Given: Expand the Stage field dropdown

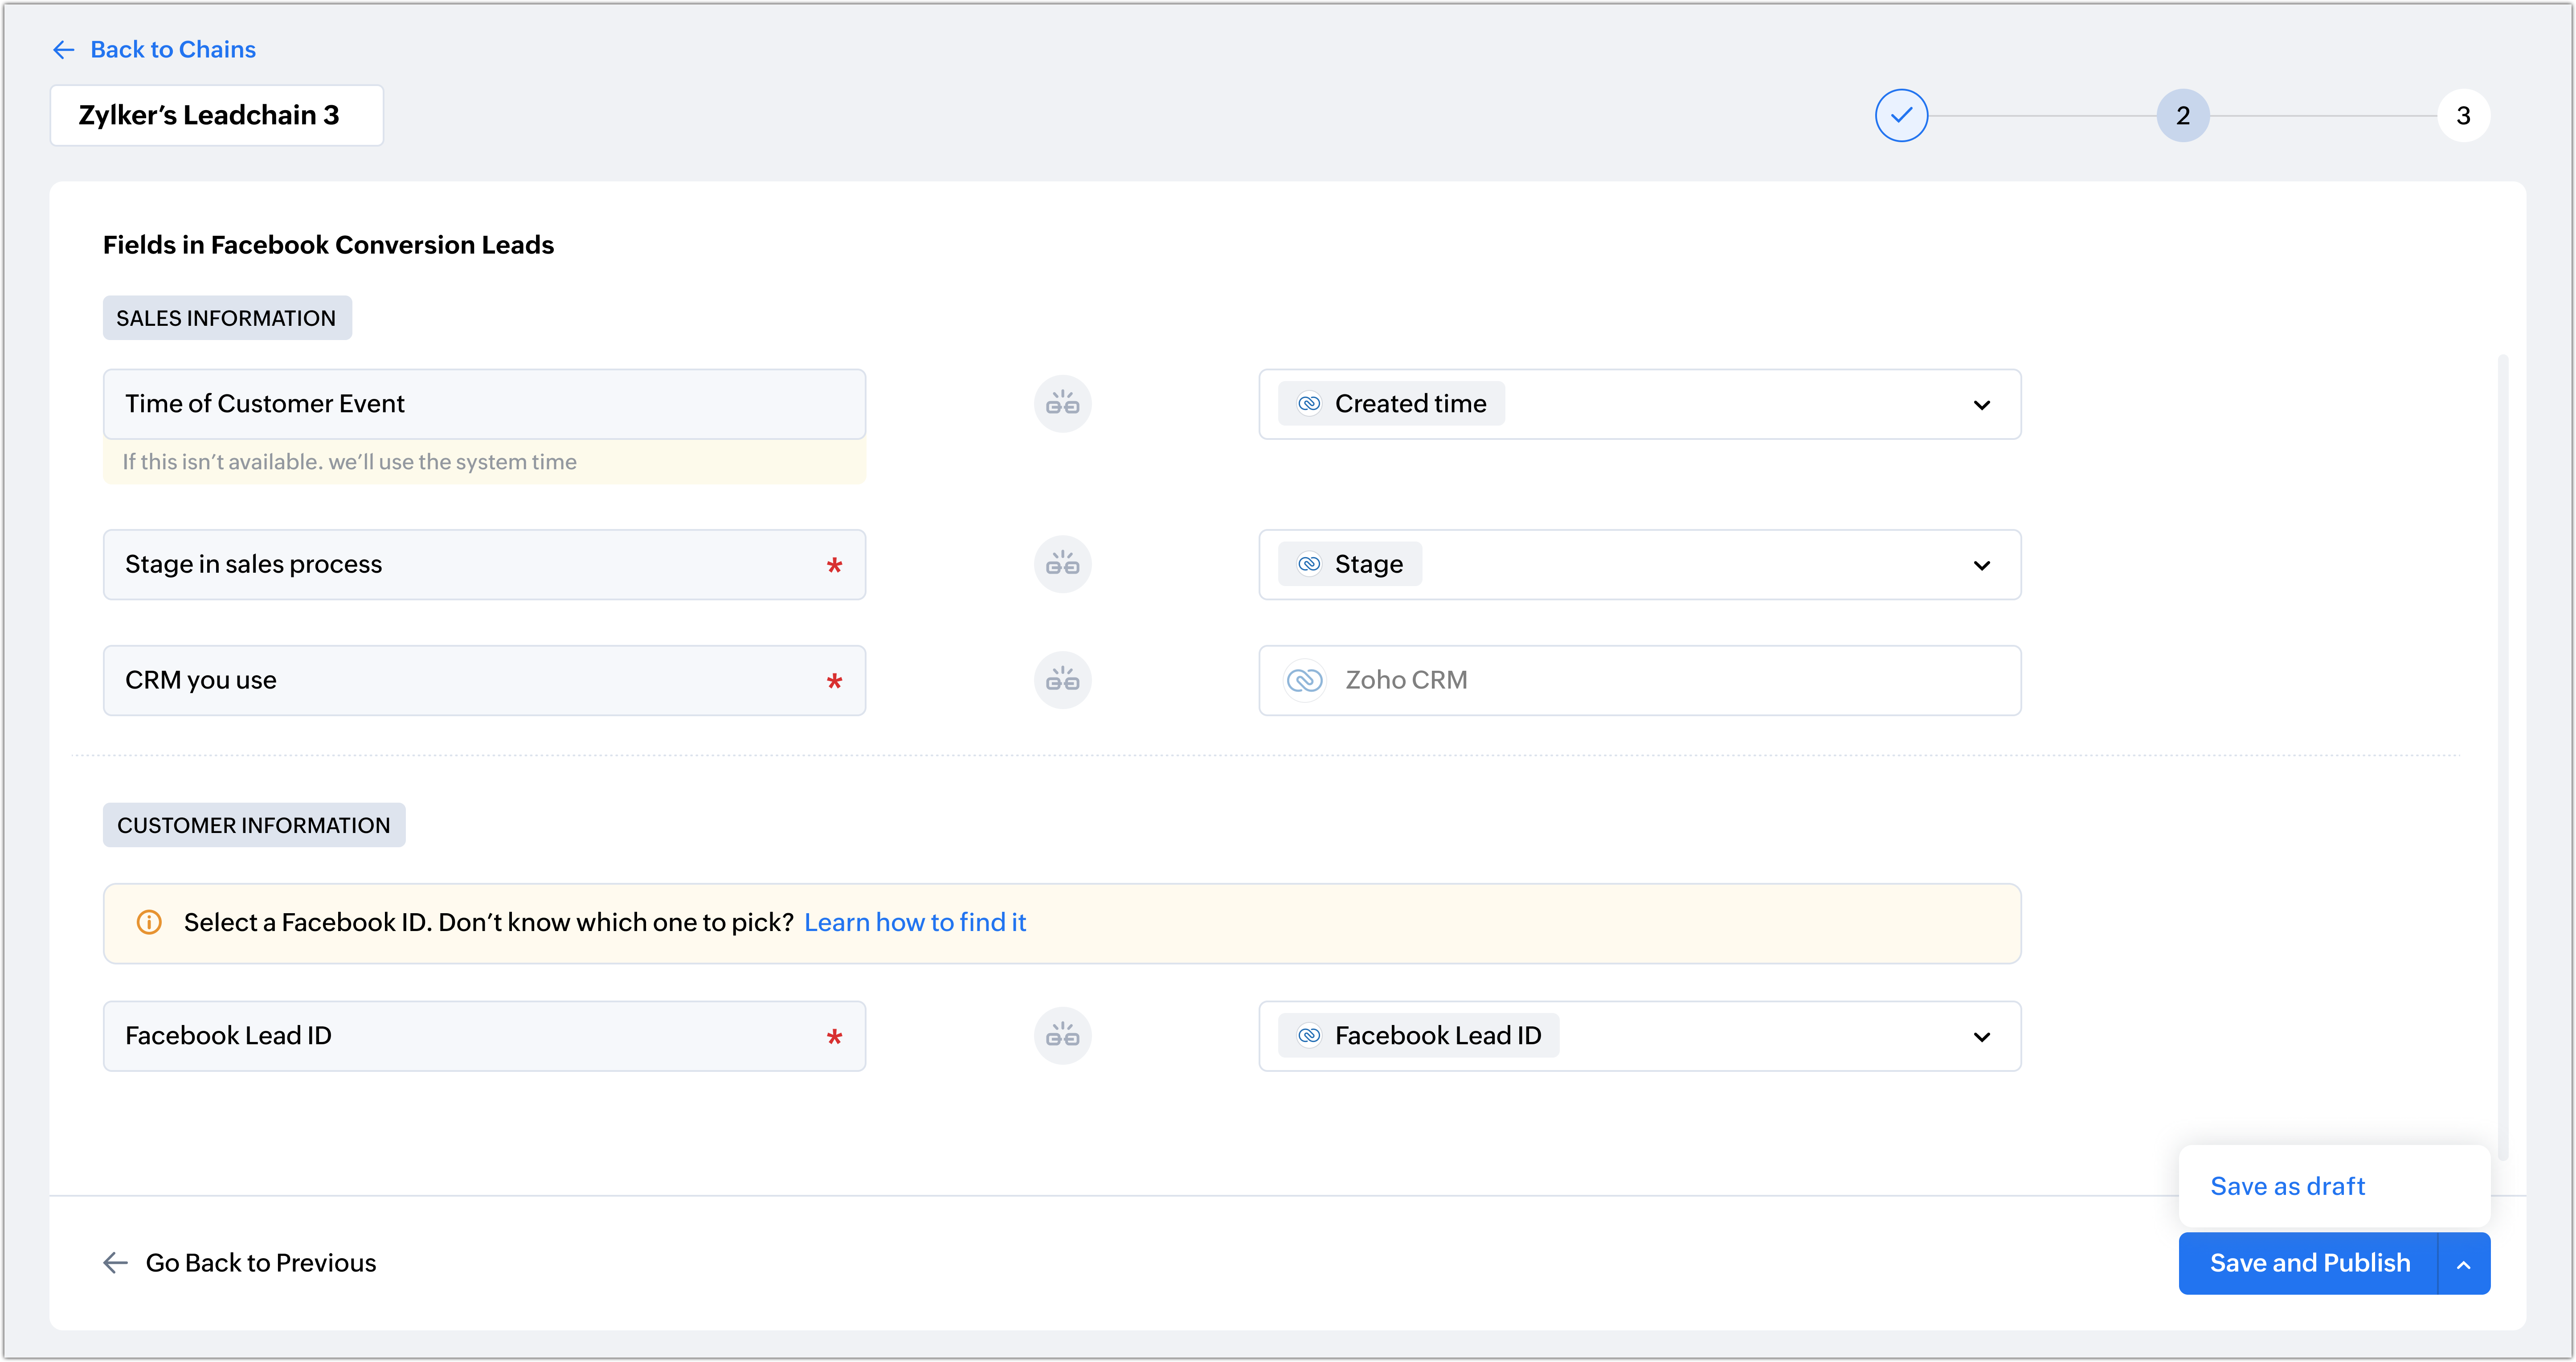Looking at the screenshot, I should point(1980,566).
